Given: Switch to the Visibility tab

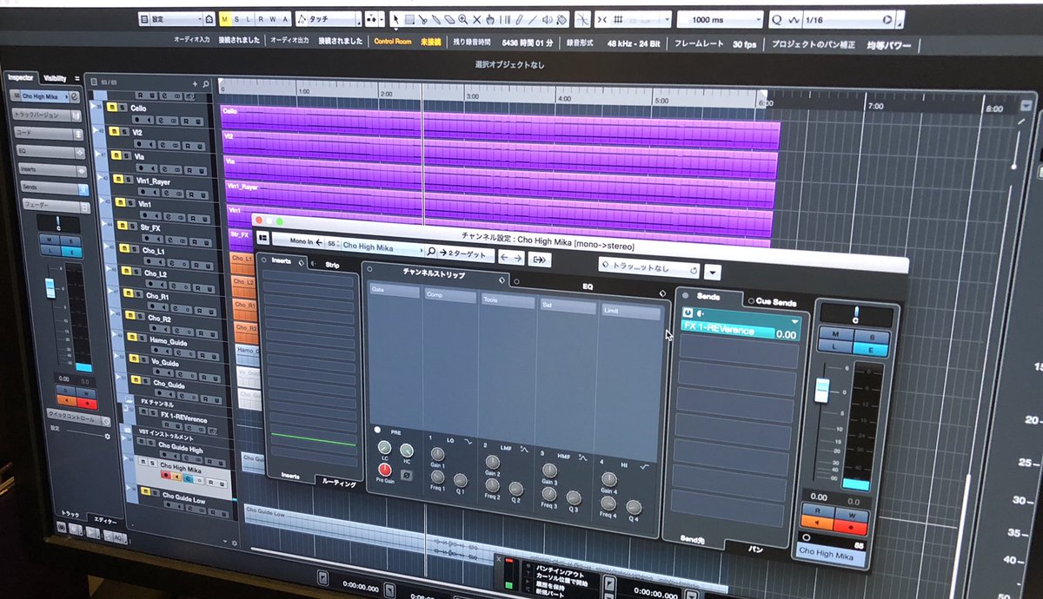Looking at the screenshot, I should pyautogui.click(x=54, y=78).
